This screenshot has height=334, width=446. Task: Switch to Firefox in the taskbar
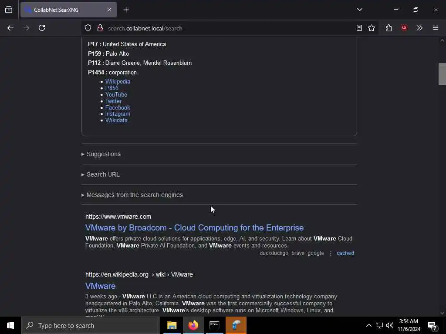tap(193, 325)
